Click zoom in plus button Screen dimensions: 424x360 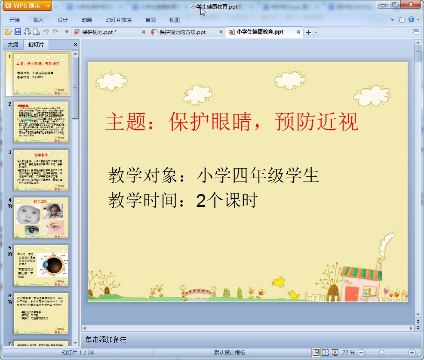click(x=412, y=352)
